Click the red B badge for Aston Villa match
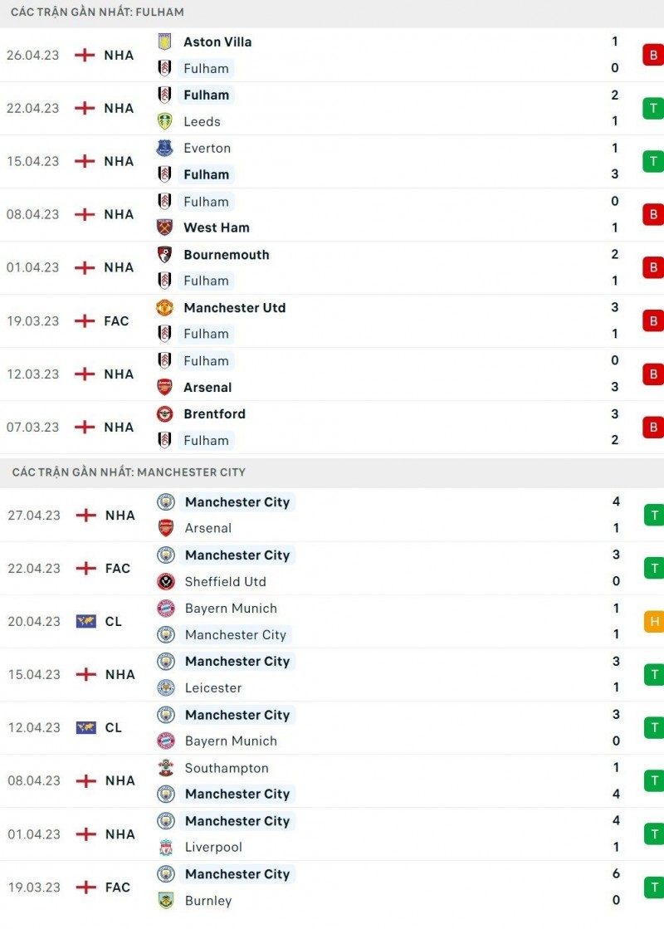664x929 pixels. tap(652, 55)
